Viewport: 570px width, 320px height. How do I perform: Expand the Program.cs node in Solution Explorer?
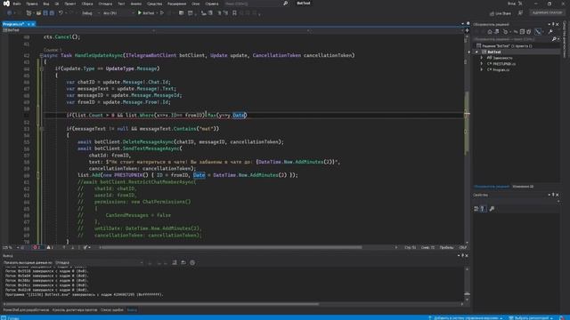pos(482,69)
